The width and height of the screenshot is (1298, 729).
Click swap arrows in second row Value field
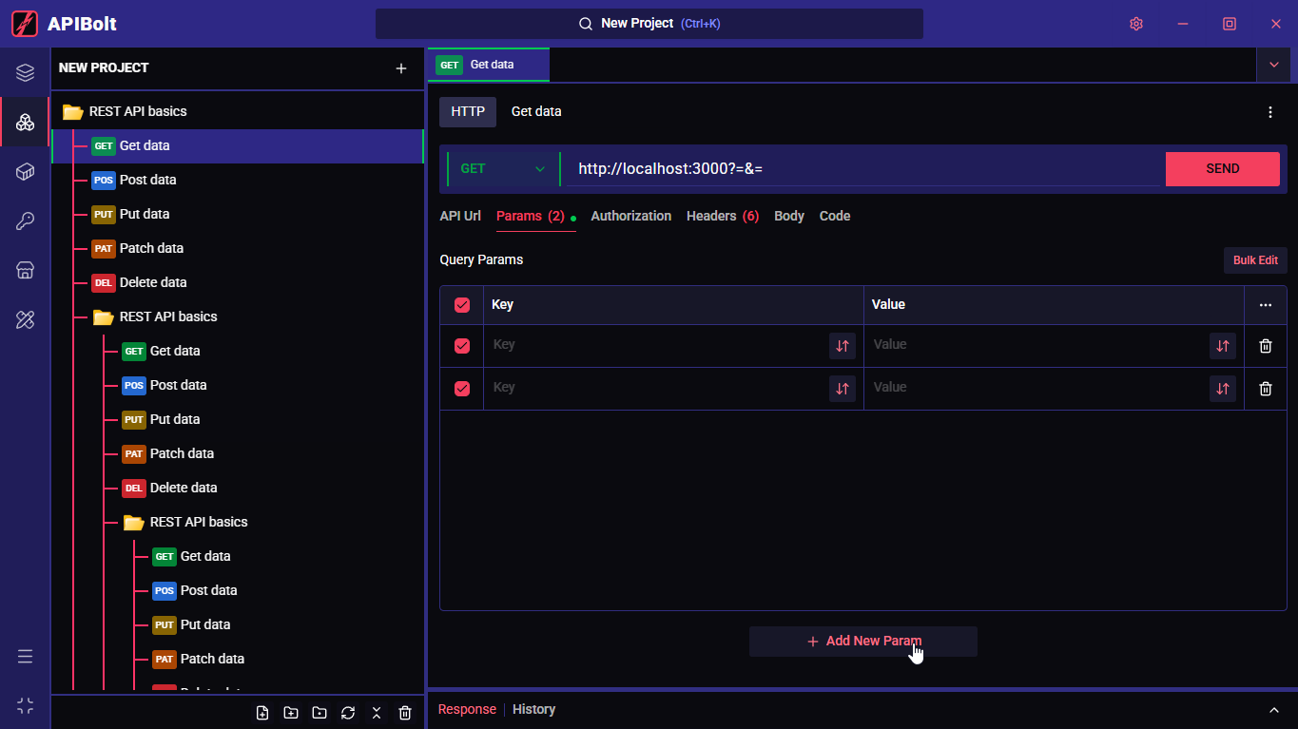pos(1223,389)
